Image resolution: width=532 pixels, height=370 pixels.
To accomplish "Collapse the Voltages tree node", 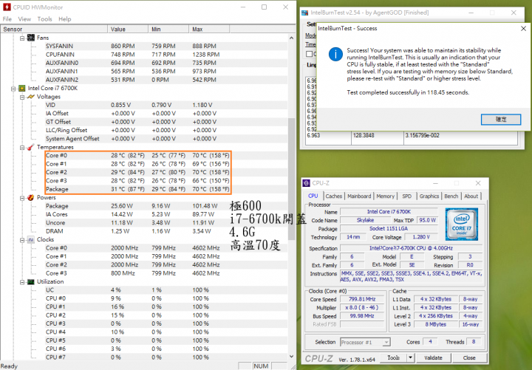I will click(22, 97).
